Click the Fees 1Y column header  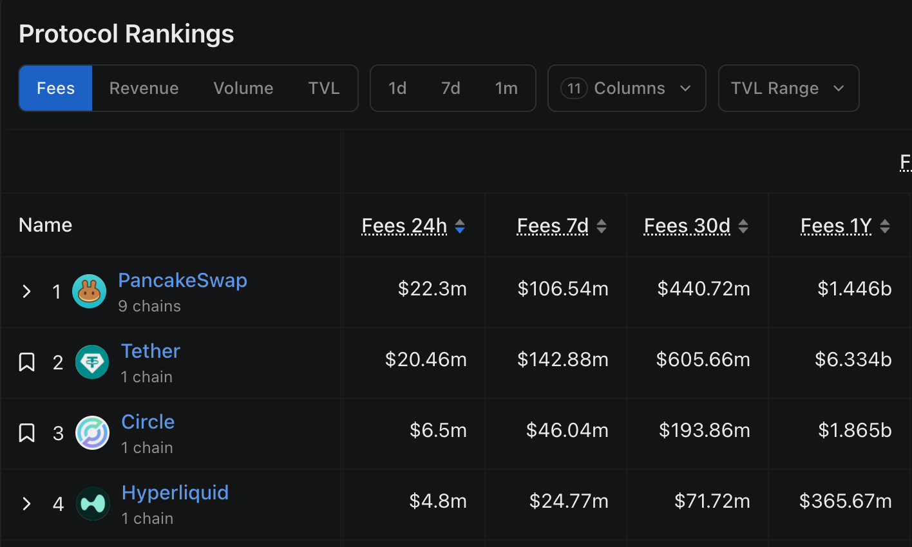tap(836, 226)
